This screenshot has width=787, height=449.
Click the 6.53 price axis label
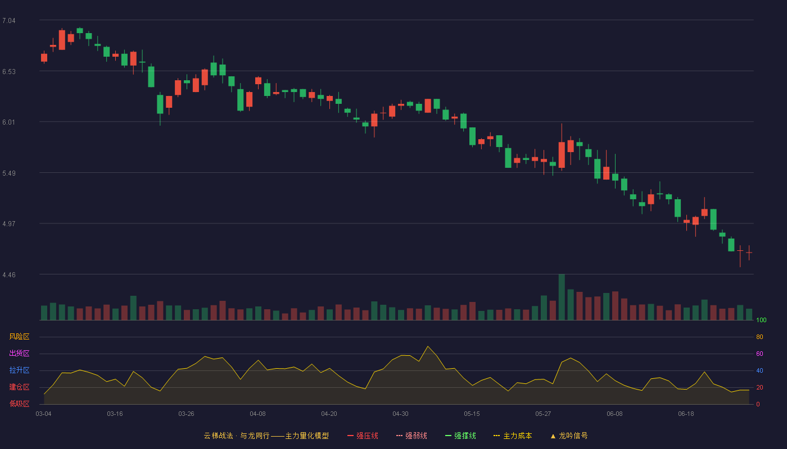pos(9,72)
